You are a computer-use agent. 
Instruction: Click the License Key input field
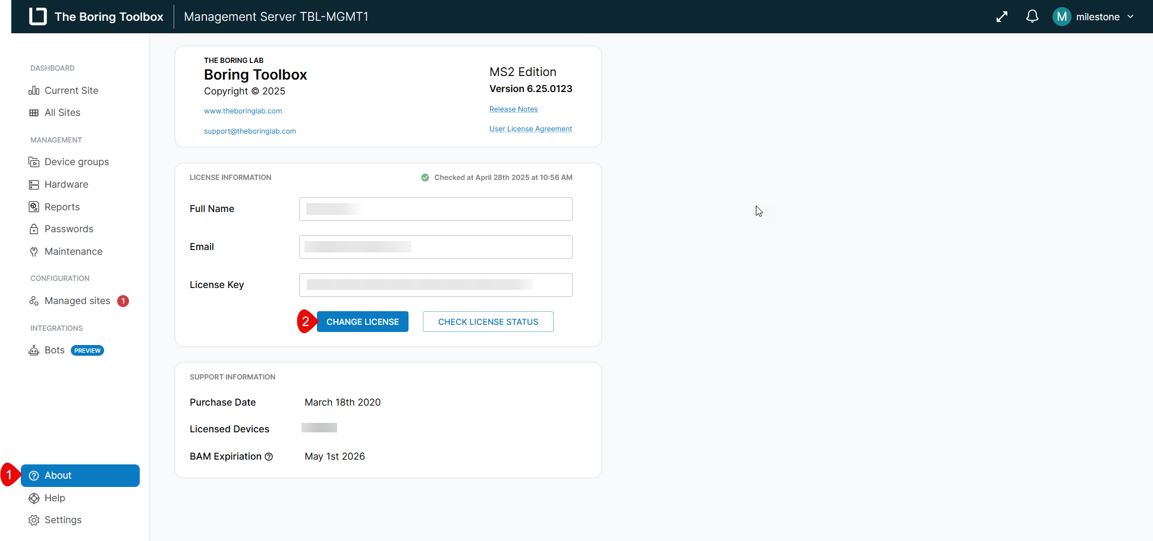click(435, 285)
